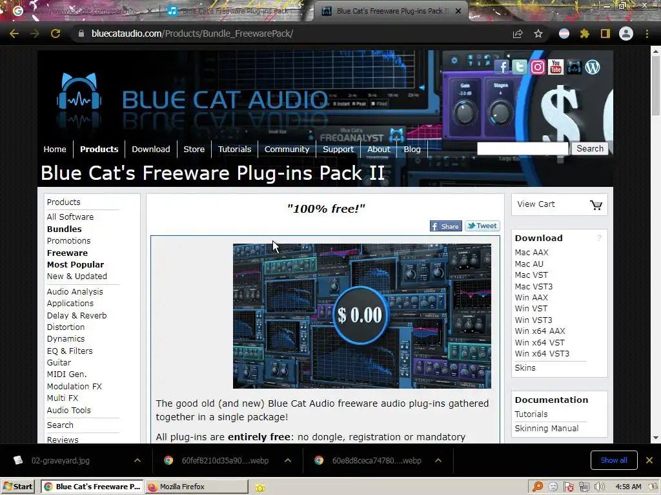Open the Twitter icon in header
This screenshot has height=495, width=661.
coord(520,67)
